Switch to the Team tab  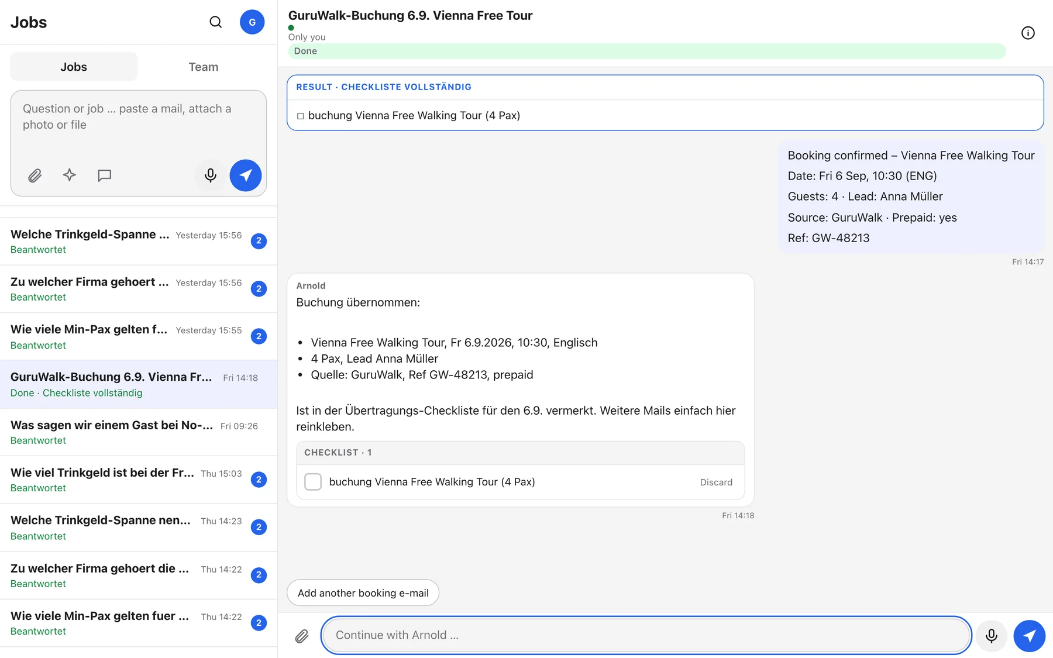(x=203, y=67)
